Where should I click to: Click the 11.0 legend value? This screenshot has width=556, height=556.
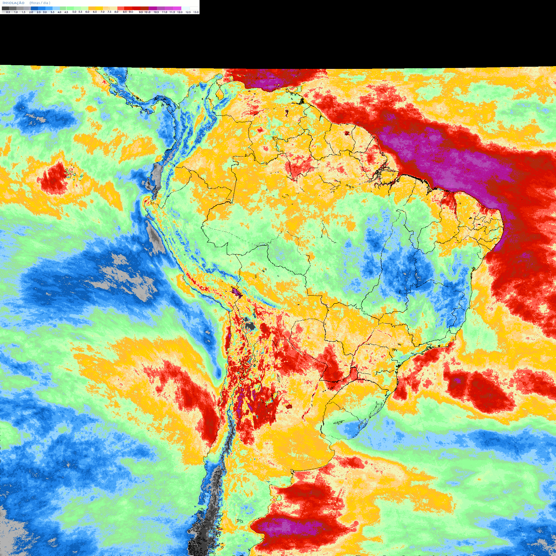(165, 12)
